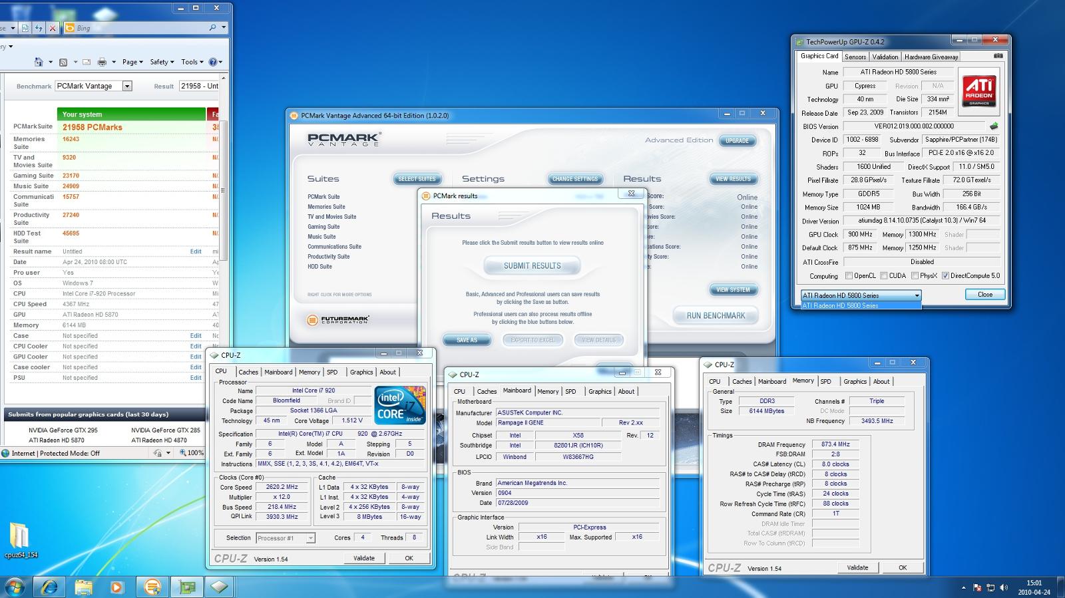Click the Intel Core i7 logo in CPU-Z
This screenshot has height=598, width=1065.
(400, 404)
